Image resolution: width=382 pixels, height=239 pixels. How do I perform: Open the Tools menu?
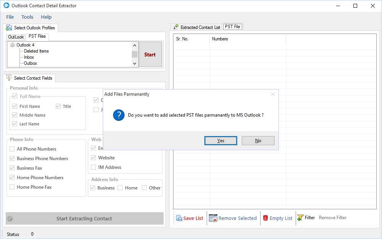coord(27,17)
